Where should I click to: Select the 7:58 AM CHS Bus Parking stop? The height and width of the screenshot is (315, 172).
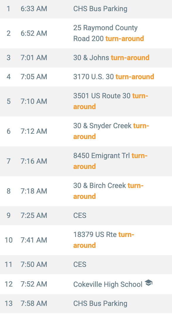[86, 304]
